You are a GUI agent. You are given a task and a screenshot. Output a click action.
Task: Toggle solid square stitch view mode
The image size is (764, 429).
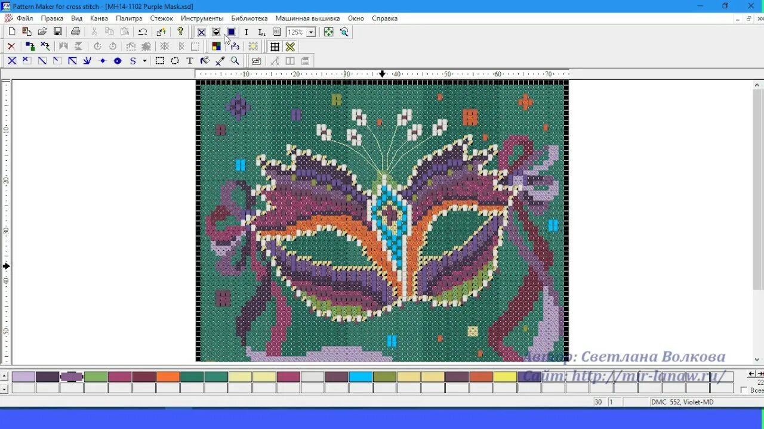coord(231,32)
